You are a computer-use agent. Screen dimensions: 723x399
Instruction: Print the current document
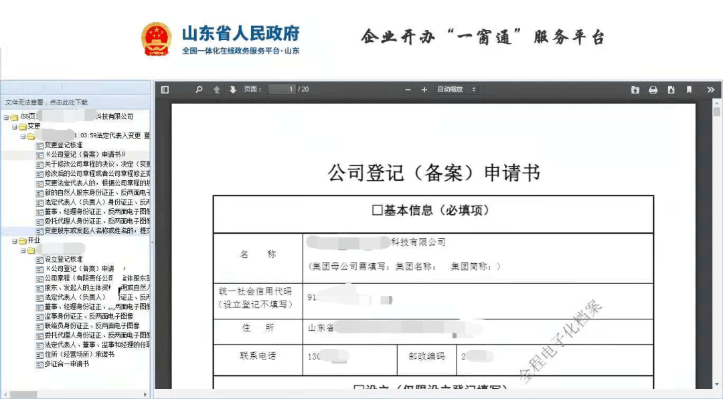click(653, 89)
